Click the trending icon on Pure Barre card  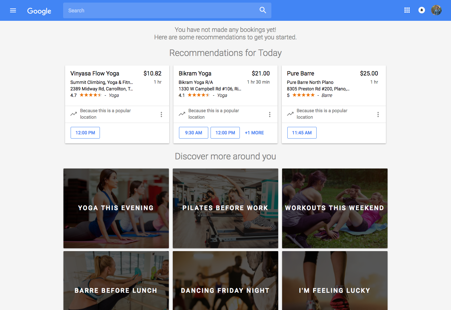[291, 114]
